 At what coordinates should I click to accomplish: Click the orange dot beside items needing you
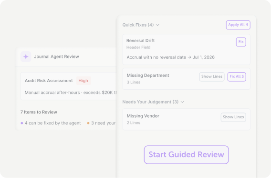pos(88,123)
